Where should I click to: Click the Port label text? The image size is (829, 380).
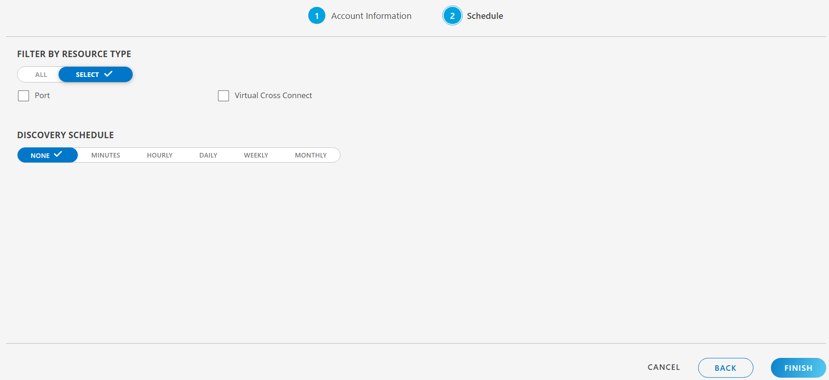(42, 95)
